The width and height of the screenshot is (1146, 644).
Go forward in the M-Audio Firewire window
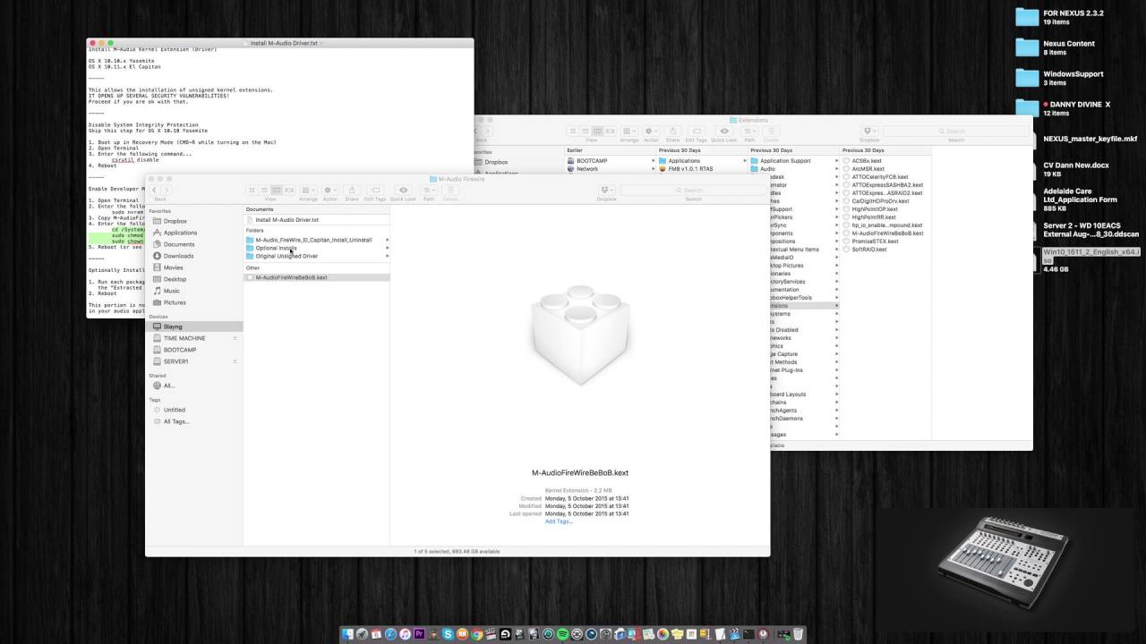coord(167,190)
